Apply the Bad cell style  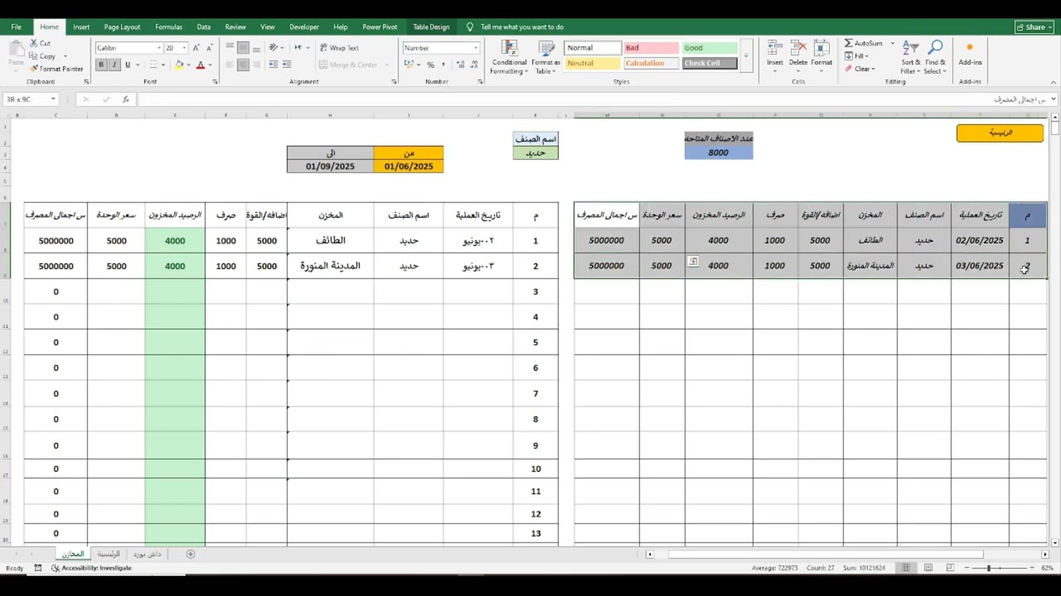coord(651,48)
